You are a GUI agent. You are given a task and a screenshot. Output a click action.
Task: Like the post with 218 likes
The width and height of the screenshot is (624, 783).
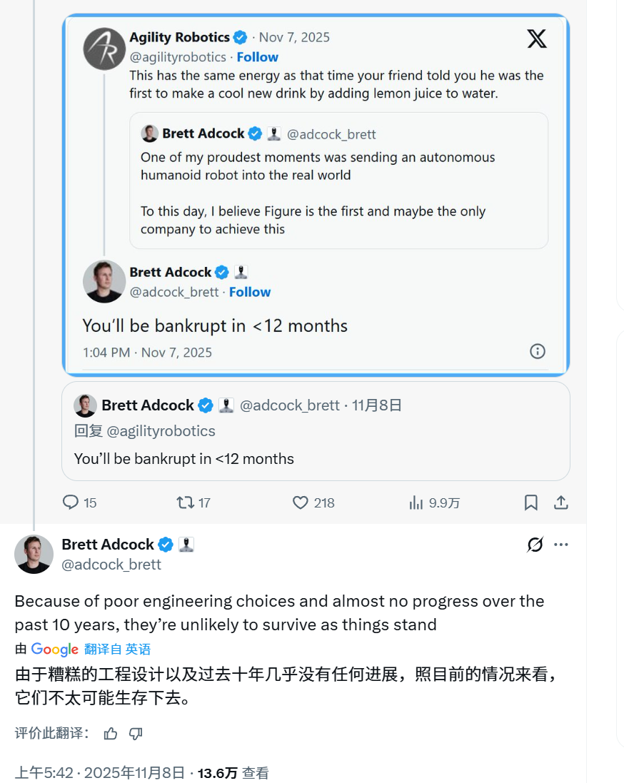point(301,502)
